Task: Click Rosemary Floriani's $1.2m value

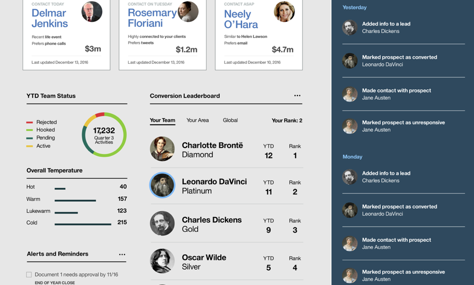Action: 186,50
